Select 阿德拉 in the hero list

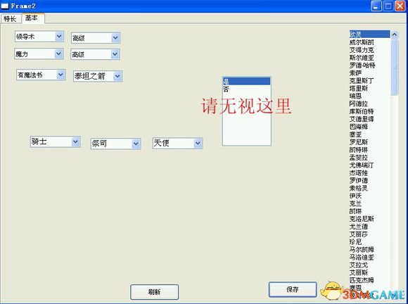369,103
